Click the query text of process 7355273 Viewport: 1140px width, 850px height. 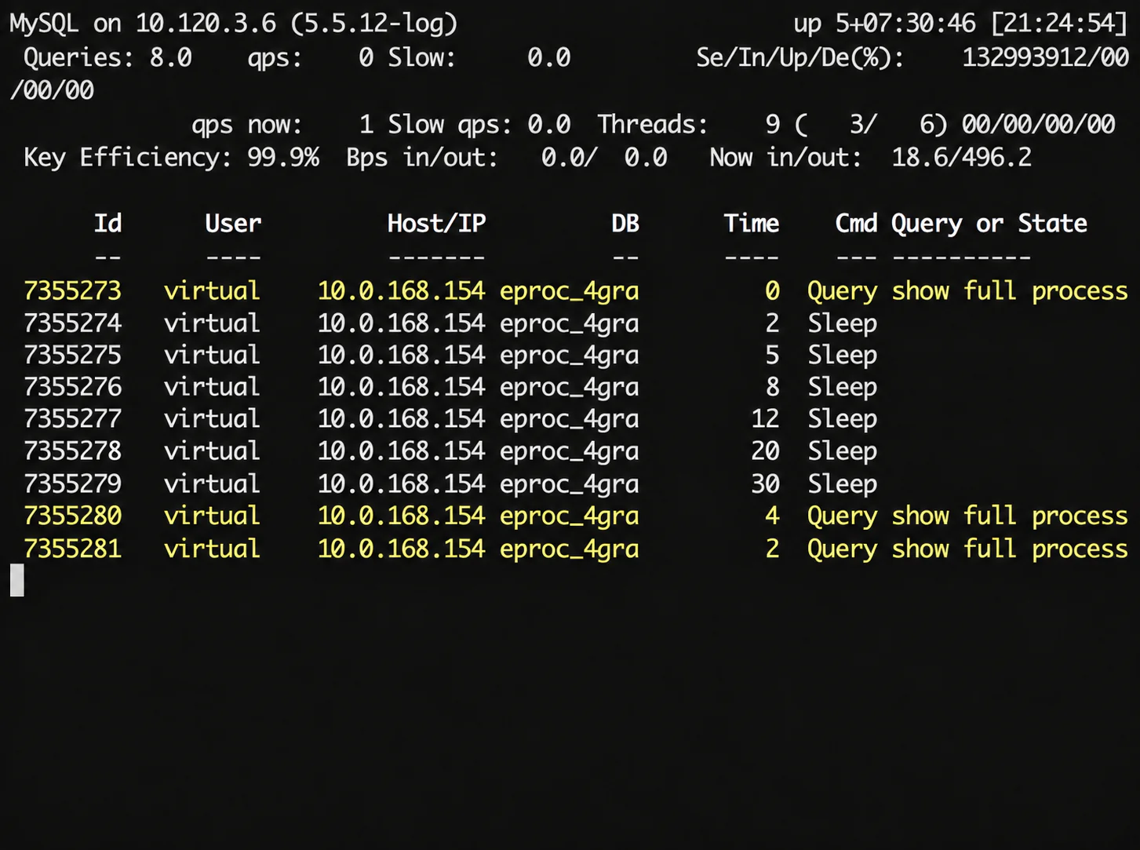pos(1010,291)
